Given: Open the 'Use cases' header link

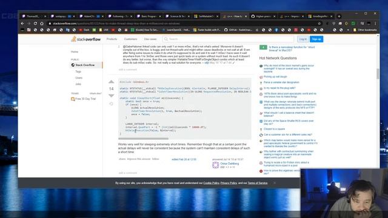Looking at the screenshot, I should (150, 39).
